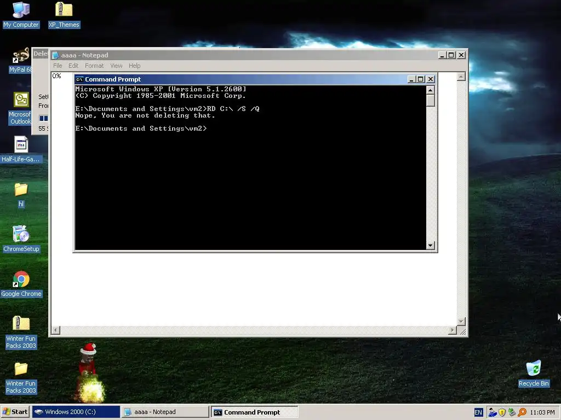Click the Safely Remove Hardware tray icon

click(512, 412)
